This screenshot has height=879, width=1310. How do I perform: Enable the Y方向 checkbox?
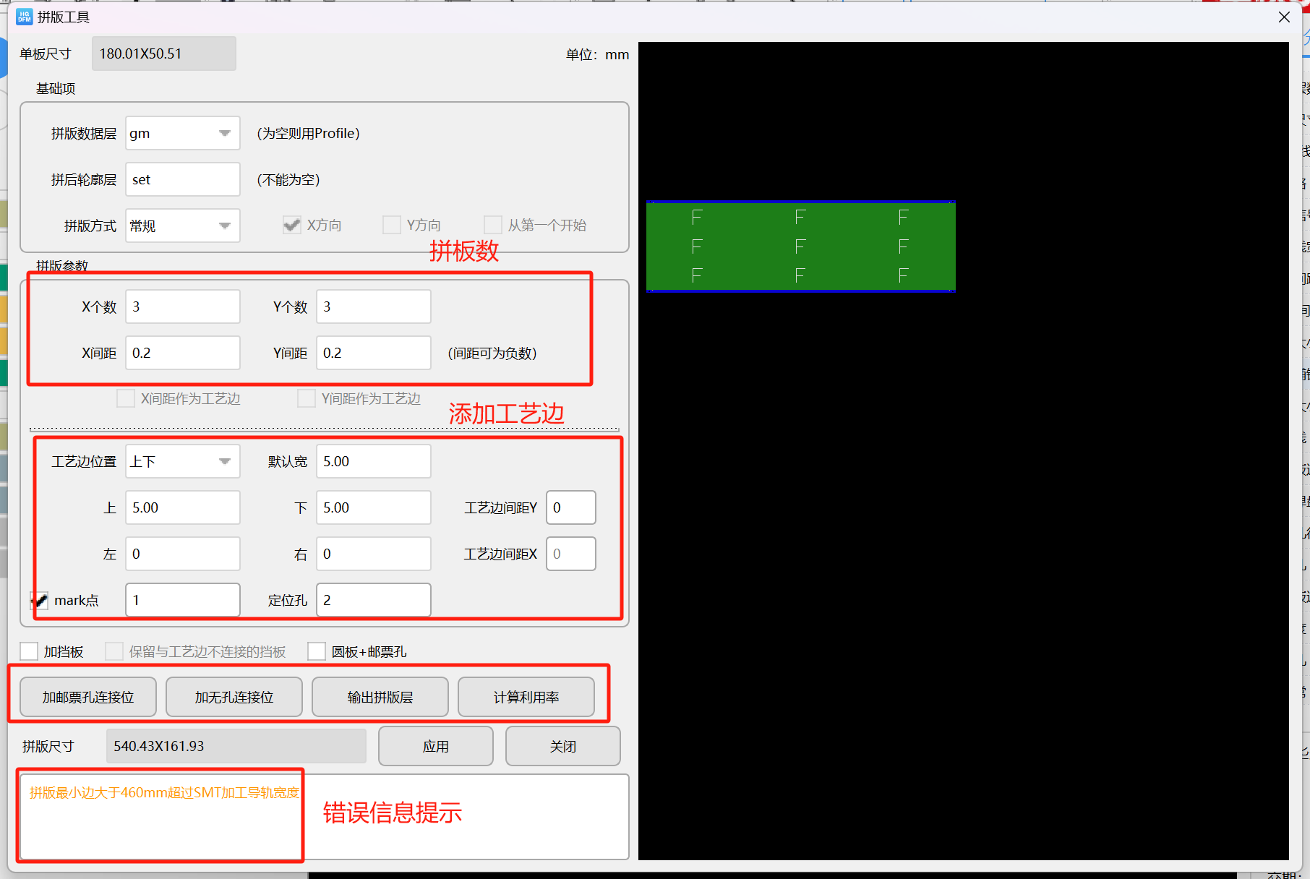click(392, 226)
